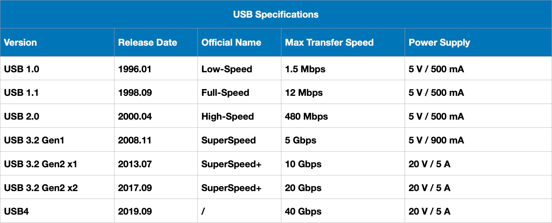
Task: Click the Release Date column header
Action: pos(148,42)
